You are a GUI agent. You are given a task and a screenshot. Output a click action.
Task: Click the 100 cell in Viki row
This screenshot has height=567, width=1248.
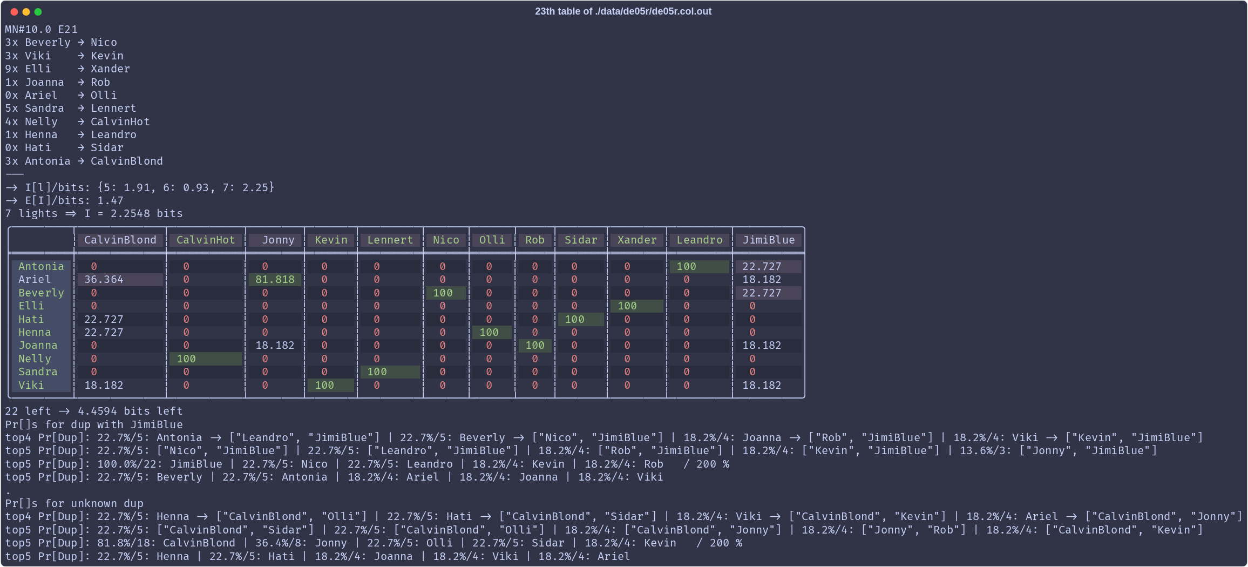tap(324, 385)
